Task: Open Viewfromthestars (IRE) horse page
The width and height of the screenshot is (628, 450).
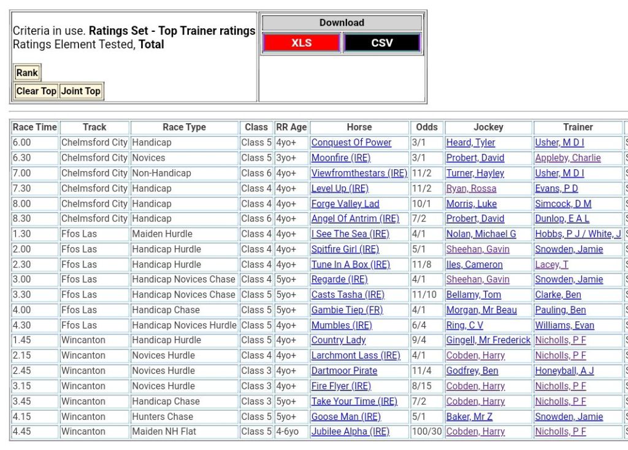Action: pyautogui.click(x=359, y=174)
